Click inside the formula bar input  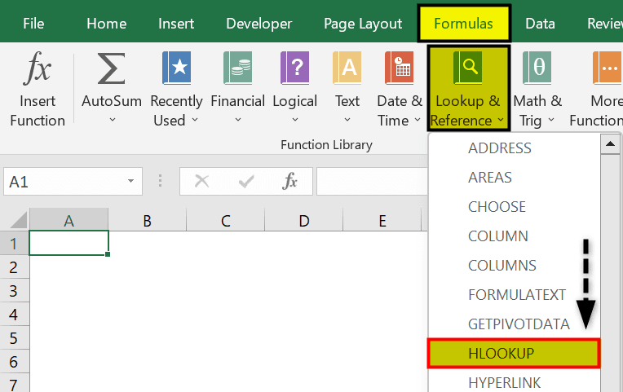[x=372, y=182]
